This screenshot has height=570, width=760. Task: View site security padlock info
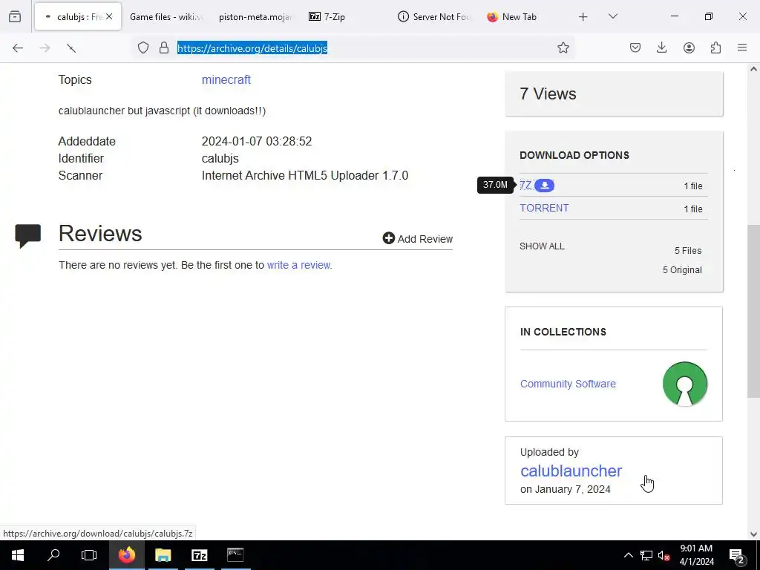pos(164,47)
